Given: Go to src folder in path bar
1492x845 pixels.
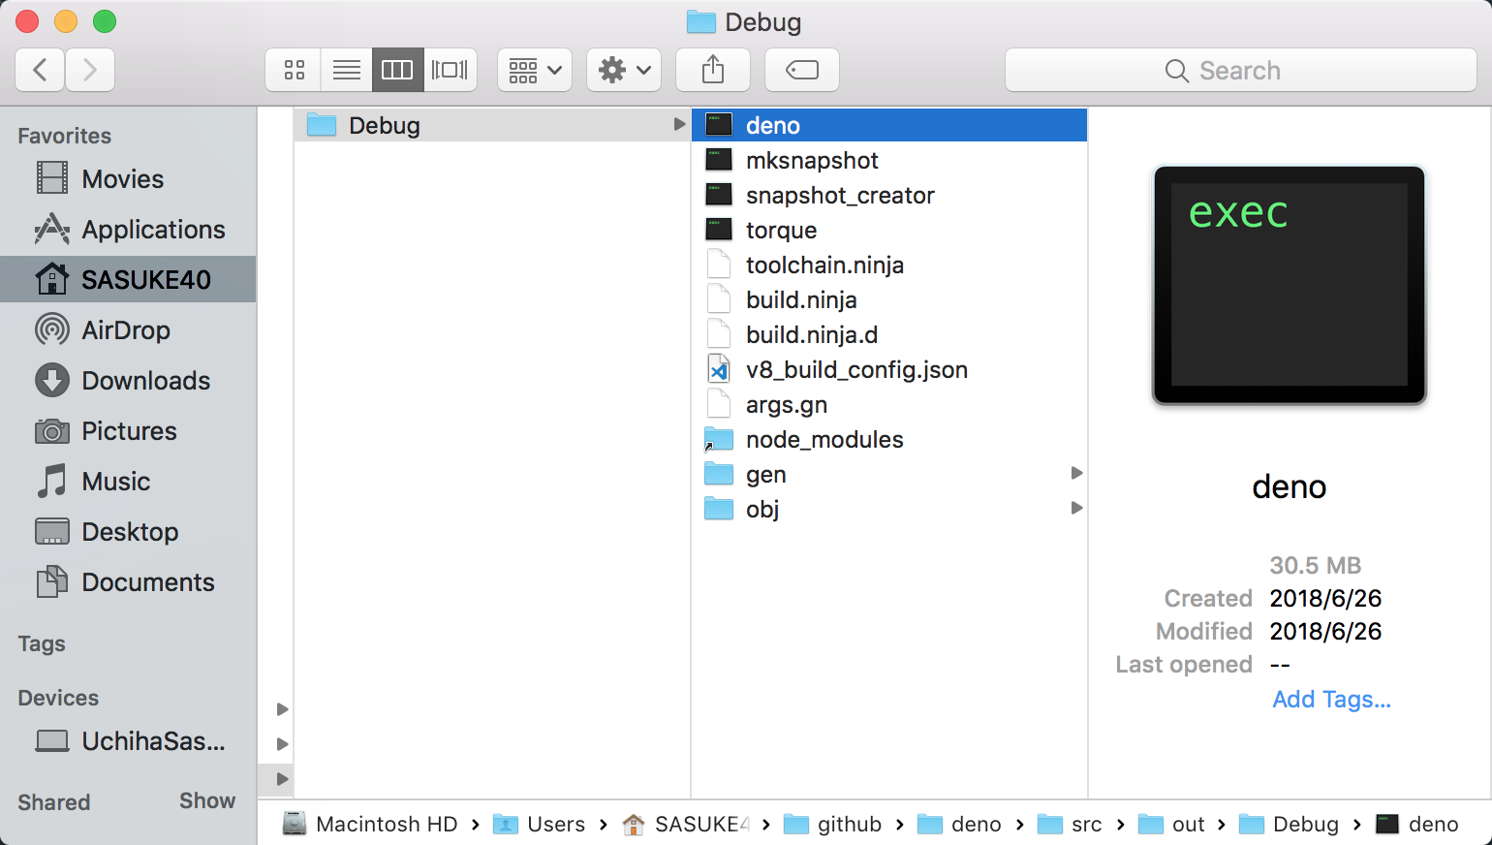Looking at the screenshot, I should point(1070,824).
